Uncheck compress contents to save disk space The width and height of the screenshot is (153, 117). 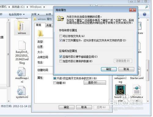click(x=61, y=56)
